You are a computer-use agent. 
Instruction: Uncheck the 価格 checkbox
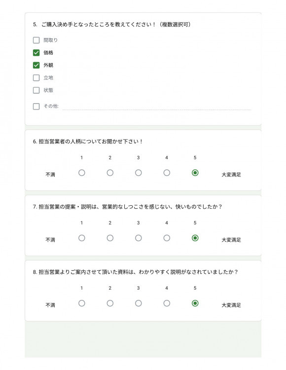[36, 53]
